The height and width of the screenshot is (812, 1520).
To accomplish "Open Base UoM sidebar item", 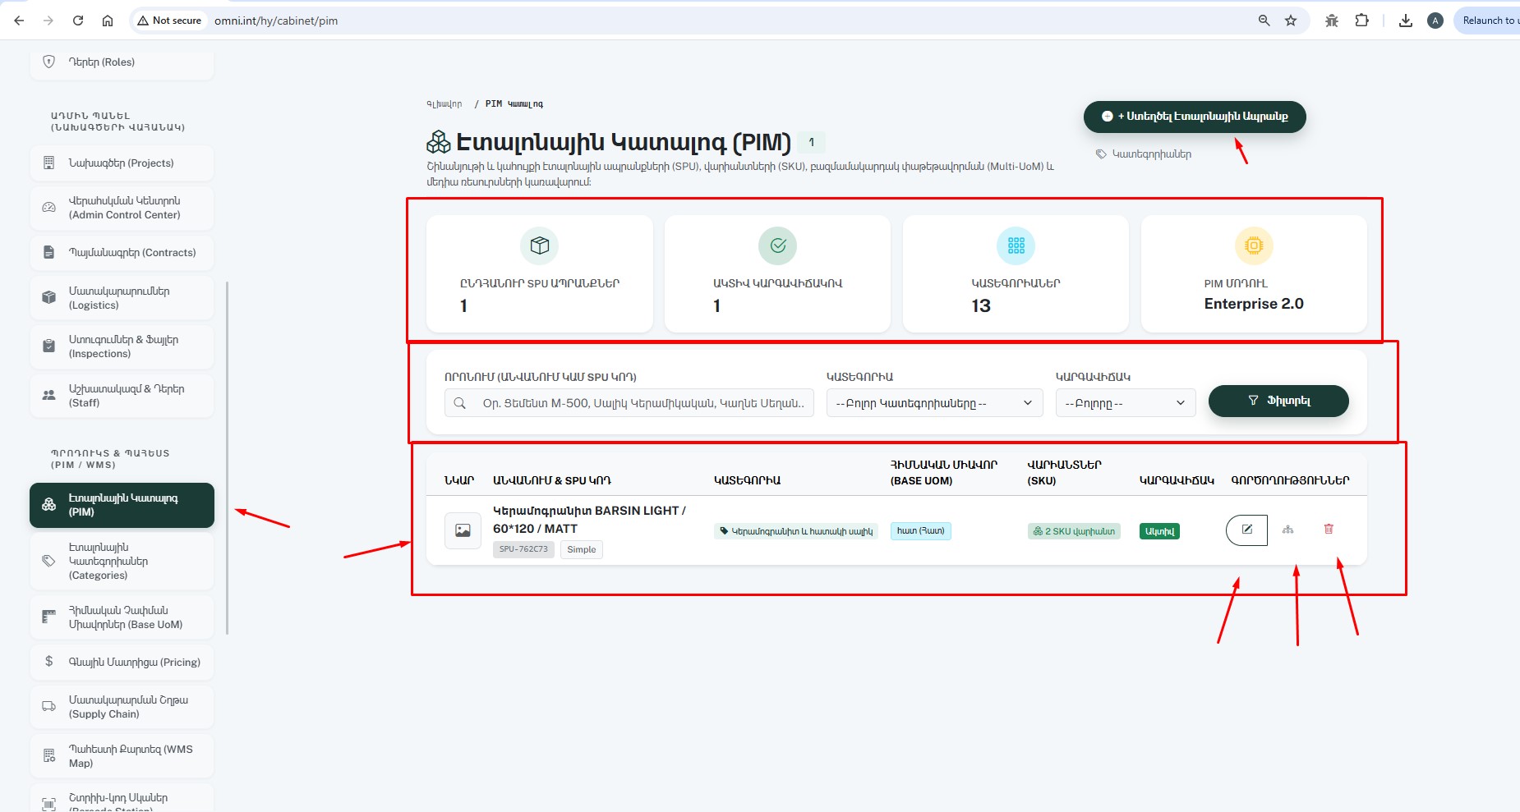I will 122,617.
